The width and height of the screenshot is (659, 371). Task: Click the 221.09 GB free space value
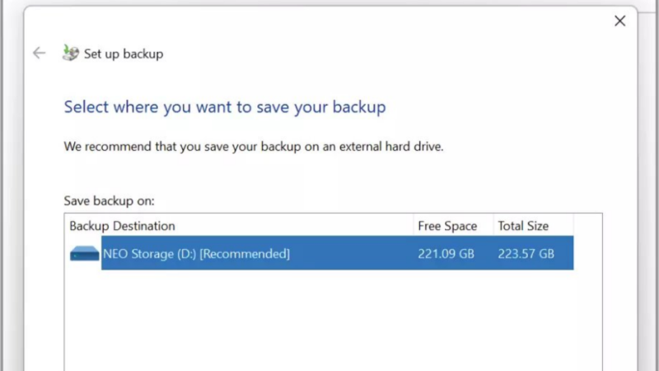pyautogui.click(x=446, y=254)
